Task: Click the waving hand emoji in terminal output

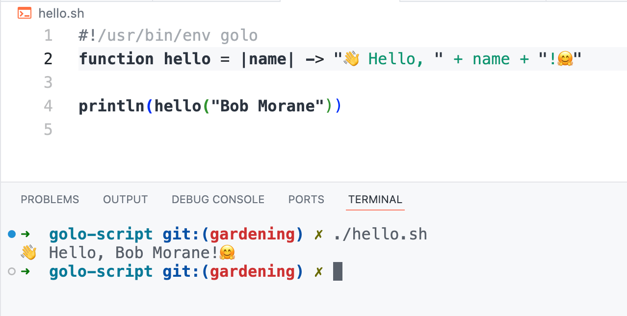Action: (28, 253)
